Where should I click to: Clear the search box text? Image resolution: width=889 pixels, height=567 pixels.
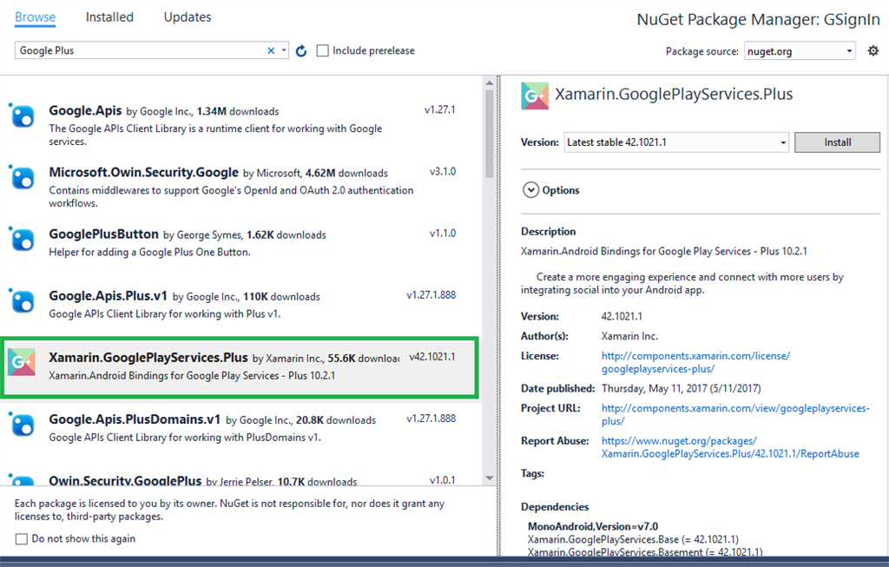[271, 51]
